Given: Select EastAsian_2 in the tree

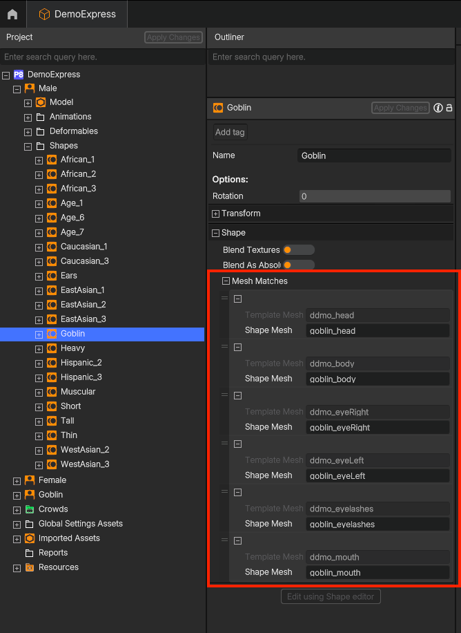Looking at the screenshot, I should click(83, 305).
